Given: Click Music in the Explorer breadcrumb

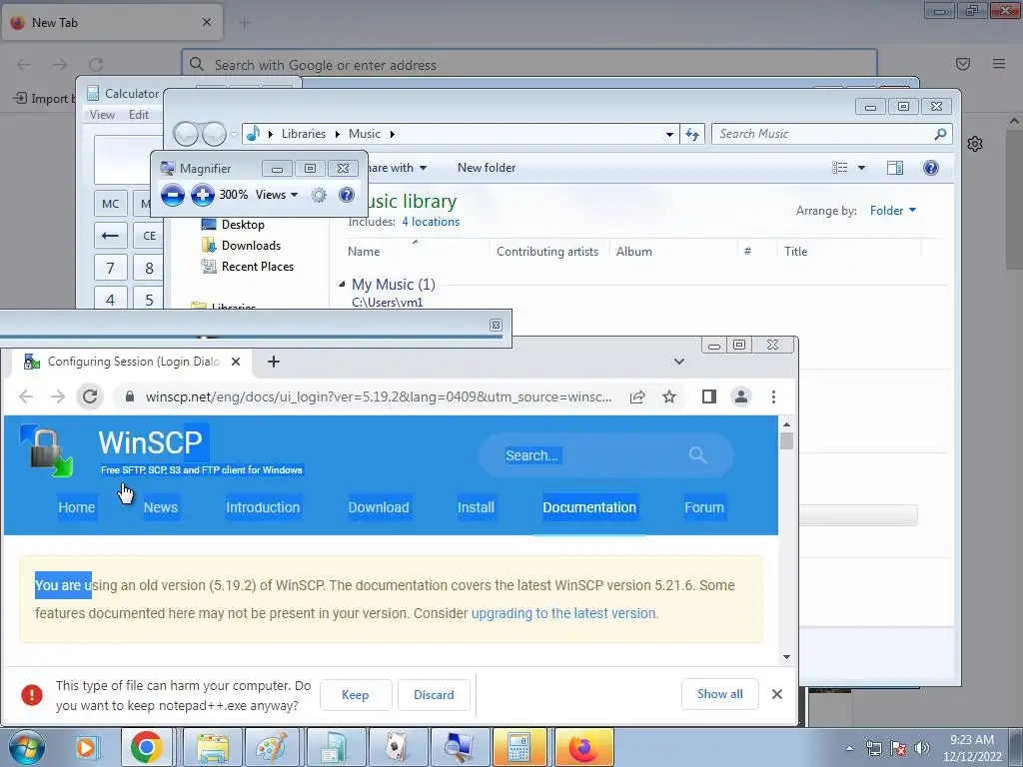Looking at the screenshot, I should point(364,134).
